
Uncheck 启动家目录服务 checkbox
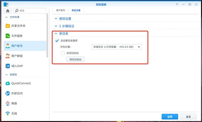[57, 41]
